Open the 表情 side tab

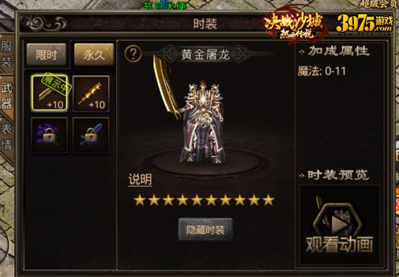pyautogui.click(x=7, y=138)
